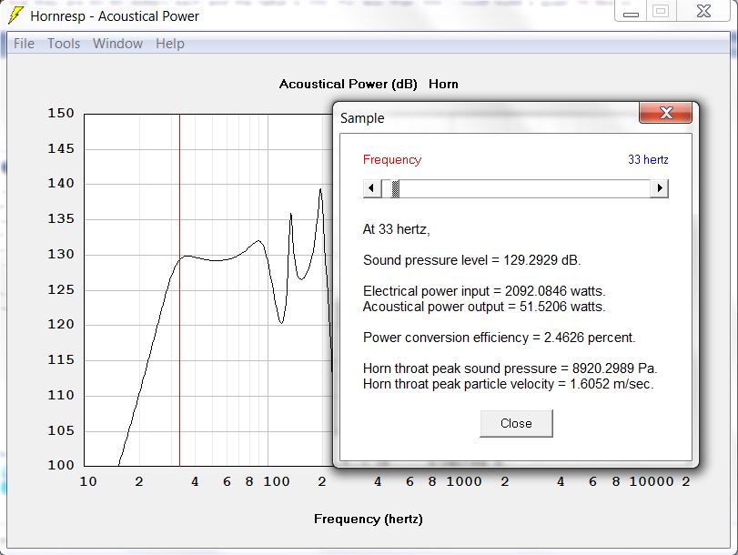Click the 'Acoustical Power (dB) Horn' chart title
The image size is (738, 555).
click(x=369, y=84)
